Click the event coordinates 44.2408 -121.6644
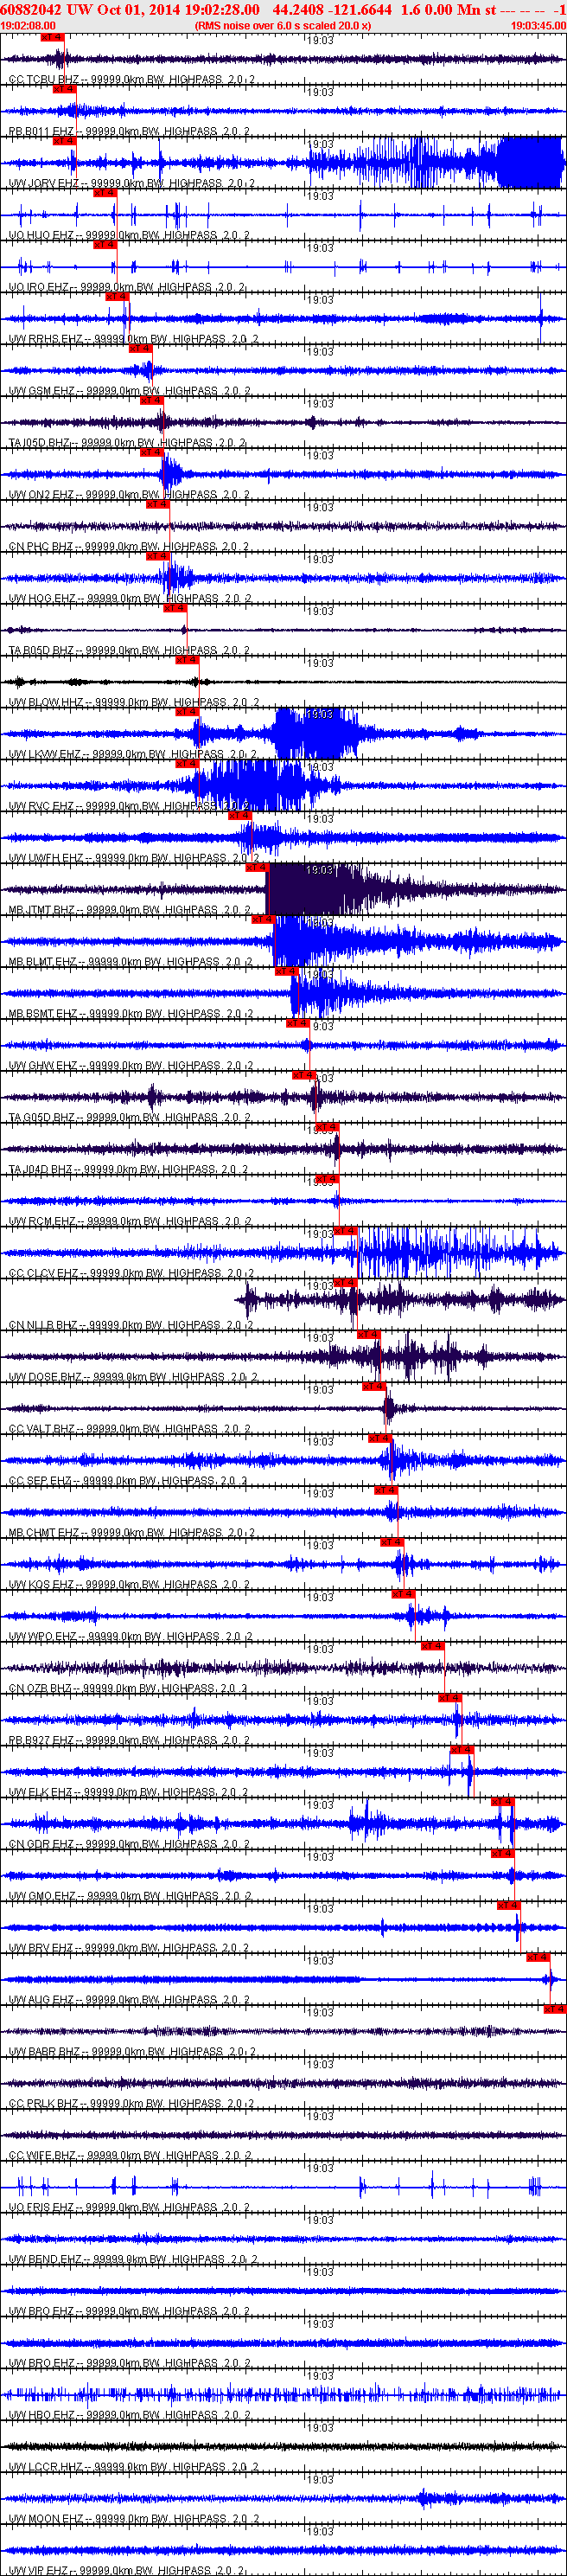The image size is (567, 2576). point(332,10)
